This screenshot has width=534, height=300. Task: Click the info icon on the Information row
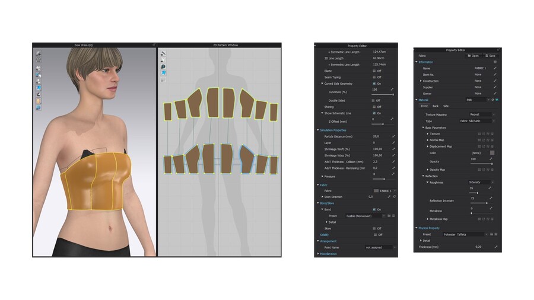[495, 62]
